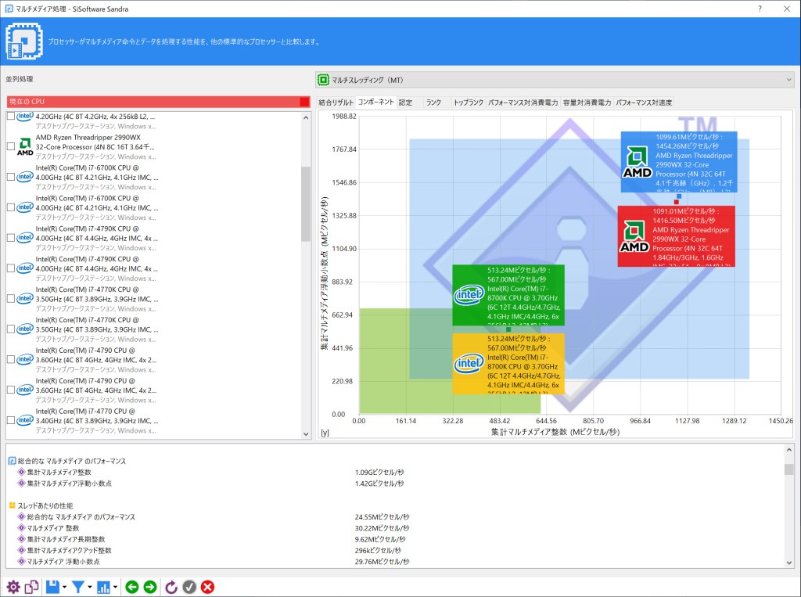The height and width of the screenshot is (597, 801).
Task: Go back with green left arrow
Action: 132,587
